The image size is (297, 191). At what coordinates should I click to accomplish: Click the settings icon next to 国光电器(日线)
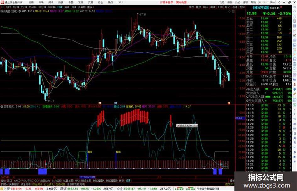tap(19, 11)
